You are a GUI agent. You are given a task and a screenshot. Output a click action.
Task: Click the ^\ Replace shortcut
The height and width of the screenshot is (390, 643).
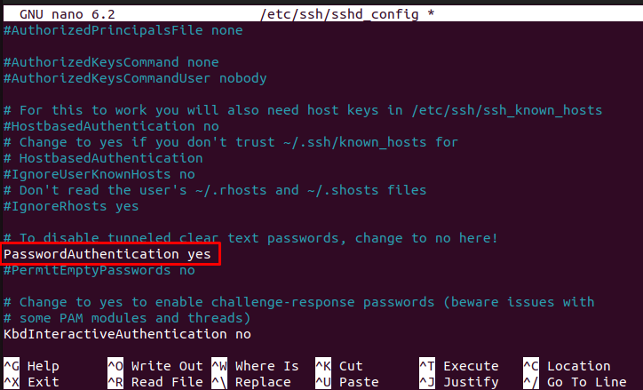(251, 382)
